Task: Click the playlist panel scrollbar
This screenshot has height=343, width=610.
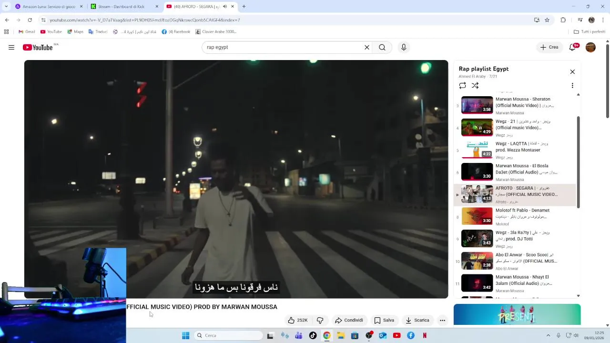Action: point(579,162)
